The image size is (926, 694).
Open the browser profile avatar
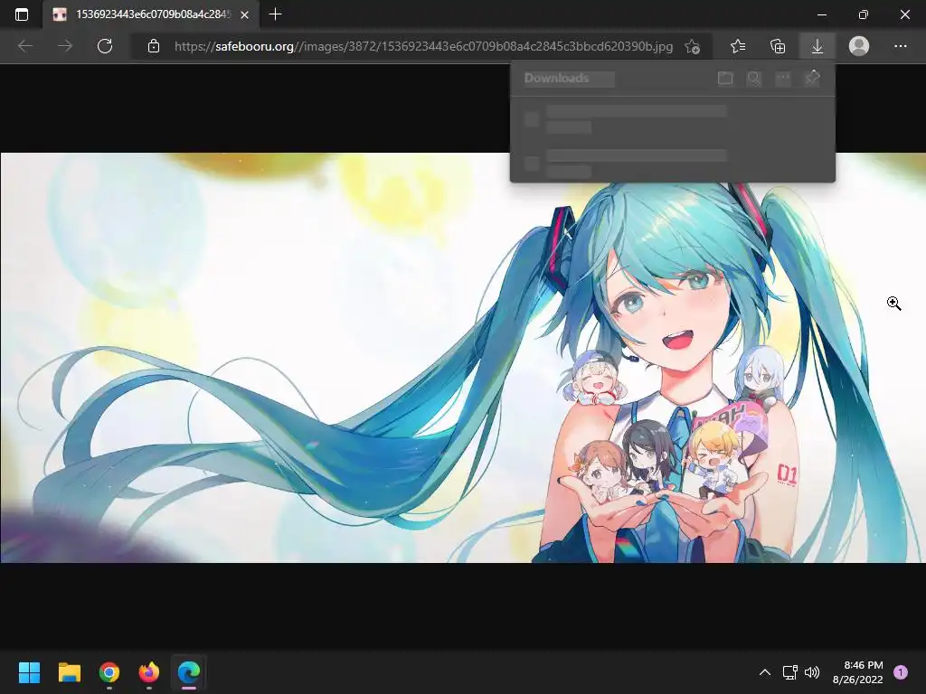click(x=859, y=46)
